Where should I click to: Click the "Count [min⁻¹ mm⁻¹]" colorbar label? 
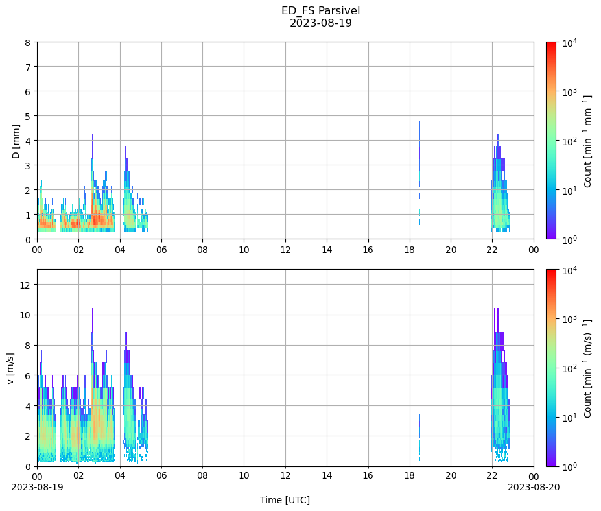point(587,141)
